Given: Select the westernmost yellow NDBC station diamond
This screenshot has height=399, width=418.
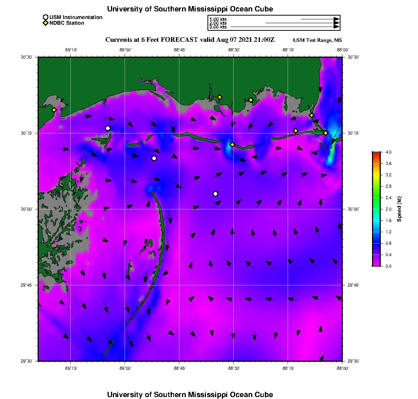Looking at the screenshot, I should (54, 110).
